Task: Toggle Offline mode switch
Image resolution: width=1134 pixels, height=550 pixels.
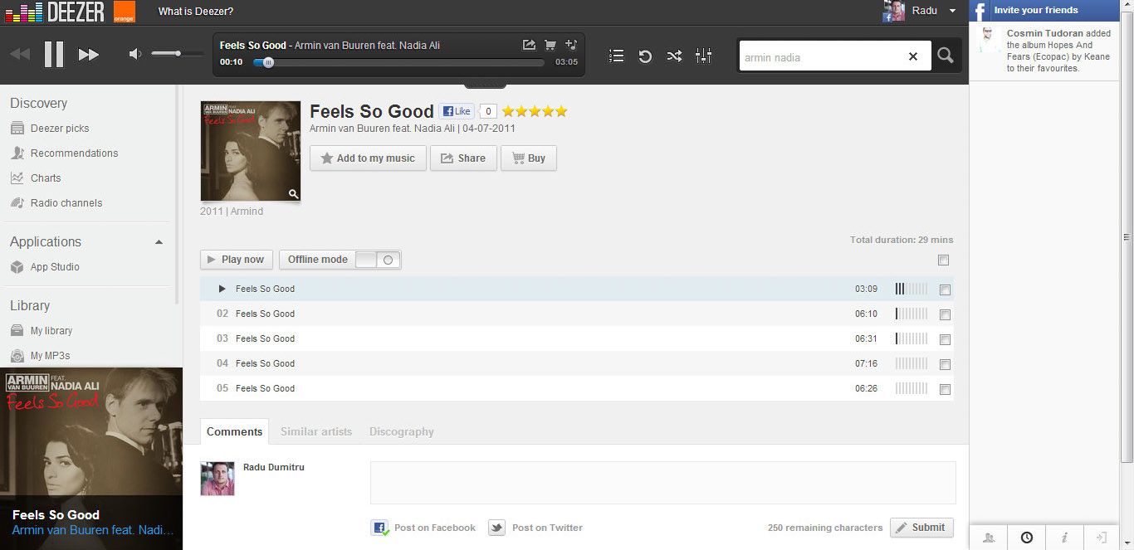Action: [x=378, y=260]
